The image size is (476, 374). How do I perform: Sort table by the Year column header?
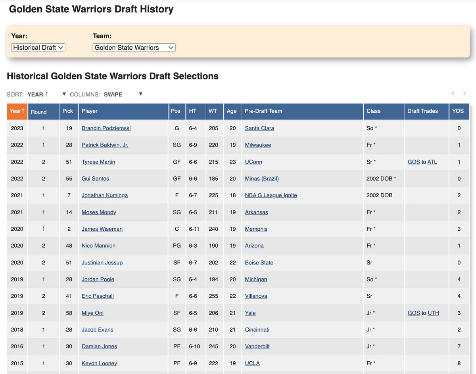tap(17, 111)
